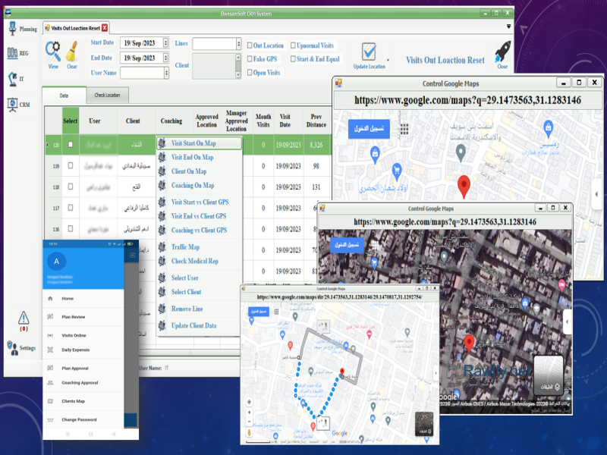Click the zoom in plus on directions map
Screen dimensions: 607x455
coord(249,412)
